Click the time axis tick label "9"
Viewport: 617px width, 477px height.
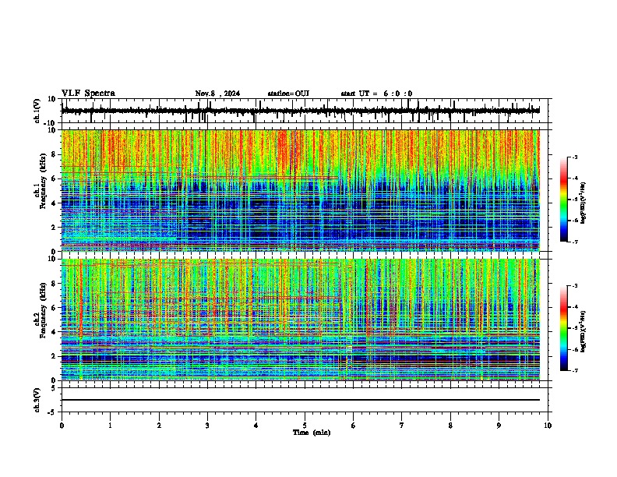click(499, 426)
